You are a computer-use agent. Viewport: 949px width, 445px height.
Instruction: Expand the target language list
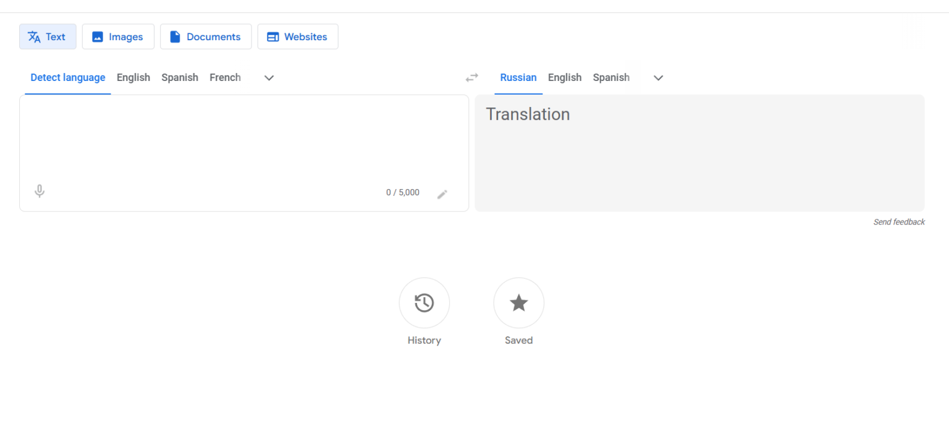click(x=658, y=78)
